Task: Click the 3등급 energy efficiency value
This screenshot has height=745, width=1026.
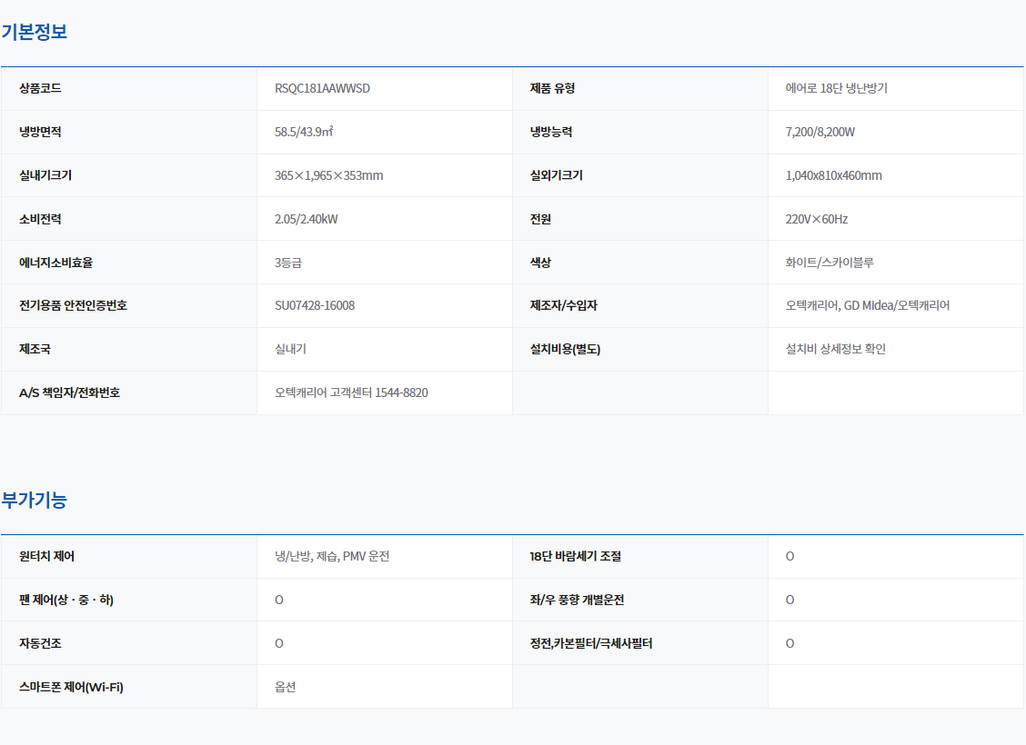Action: 288,263
